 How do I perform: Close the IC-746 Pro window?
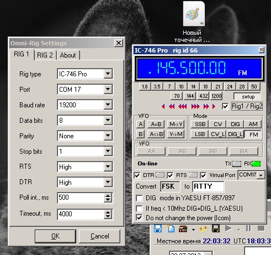(x=262, y=50)
